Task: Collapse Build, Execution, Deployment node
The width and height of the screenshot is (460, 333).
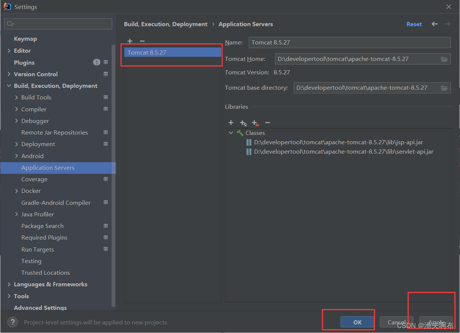Action: (9, 86)
